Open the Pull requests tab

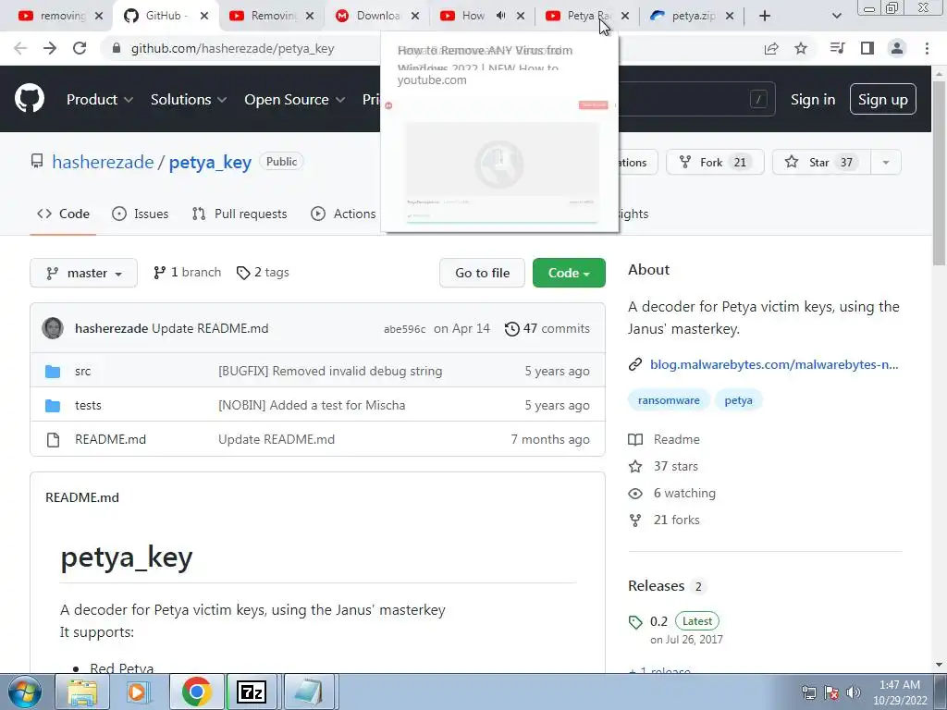tap(240, 214)
